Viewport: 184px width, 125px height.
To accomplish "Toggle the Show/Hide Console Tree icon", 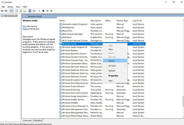I will click(x=11, y=11).
